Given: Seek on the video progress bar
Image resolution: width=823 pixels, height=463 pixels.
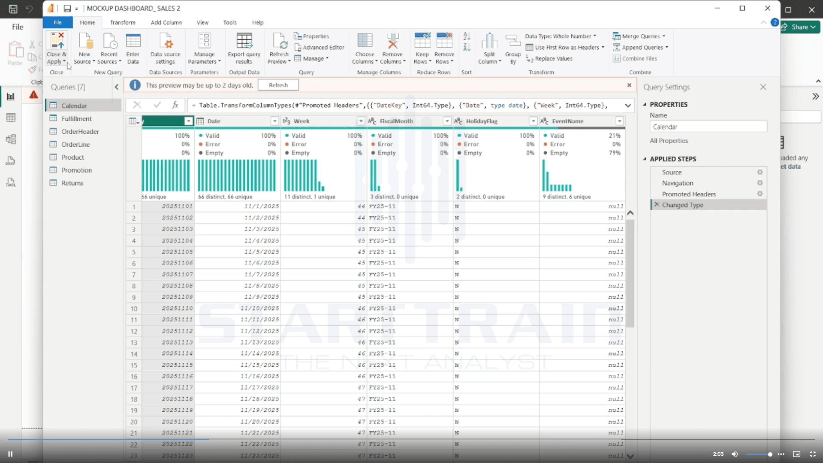Looking at the screenshot, I should click(x=411, y=439).
